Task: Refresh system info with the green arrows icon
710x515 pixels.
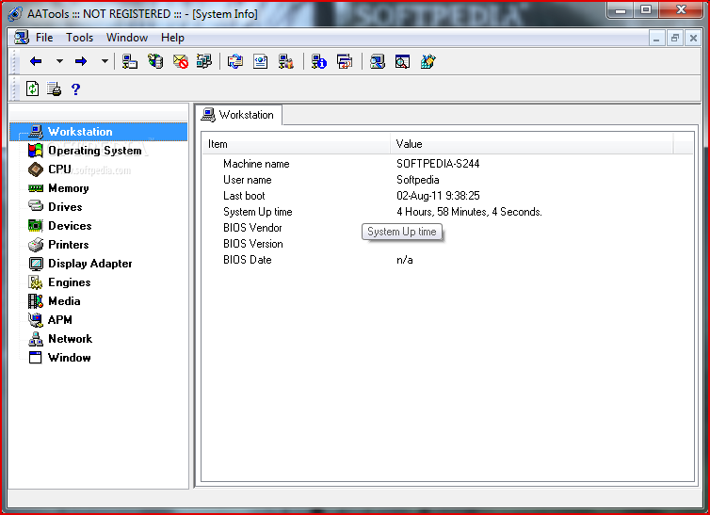Action: tap(32, 89)
